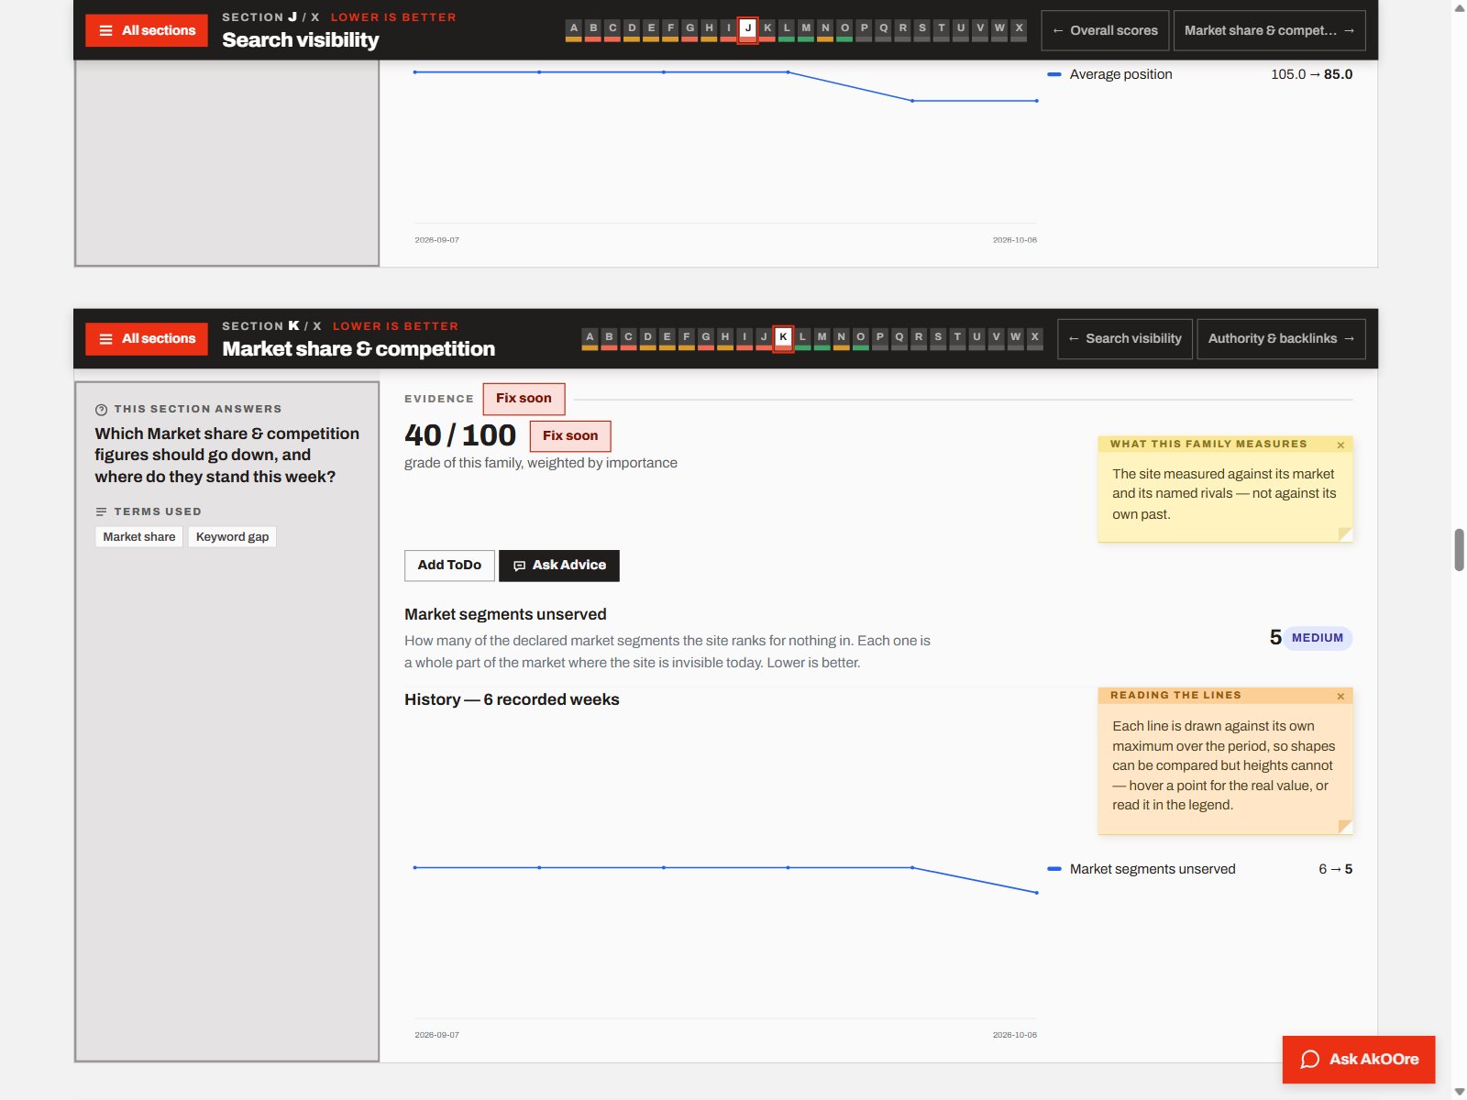Click Add ToDo button
The width and height of the screenshot is (1467, 1100).
coord(449,566)
